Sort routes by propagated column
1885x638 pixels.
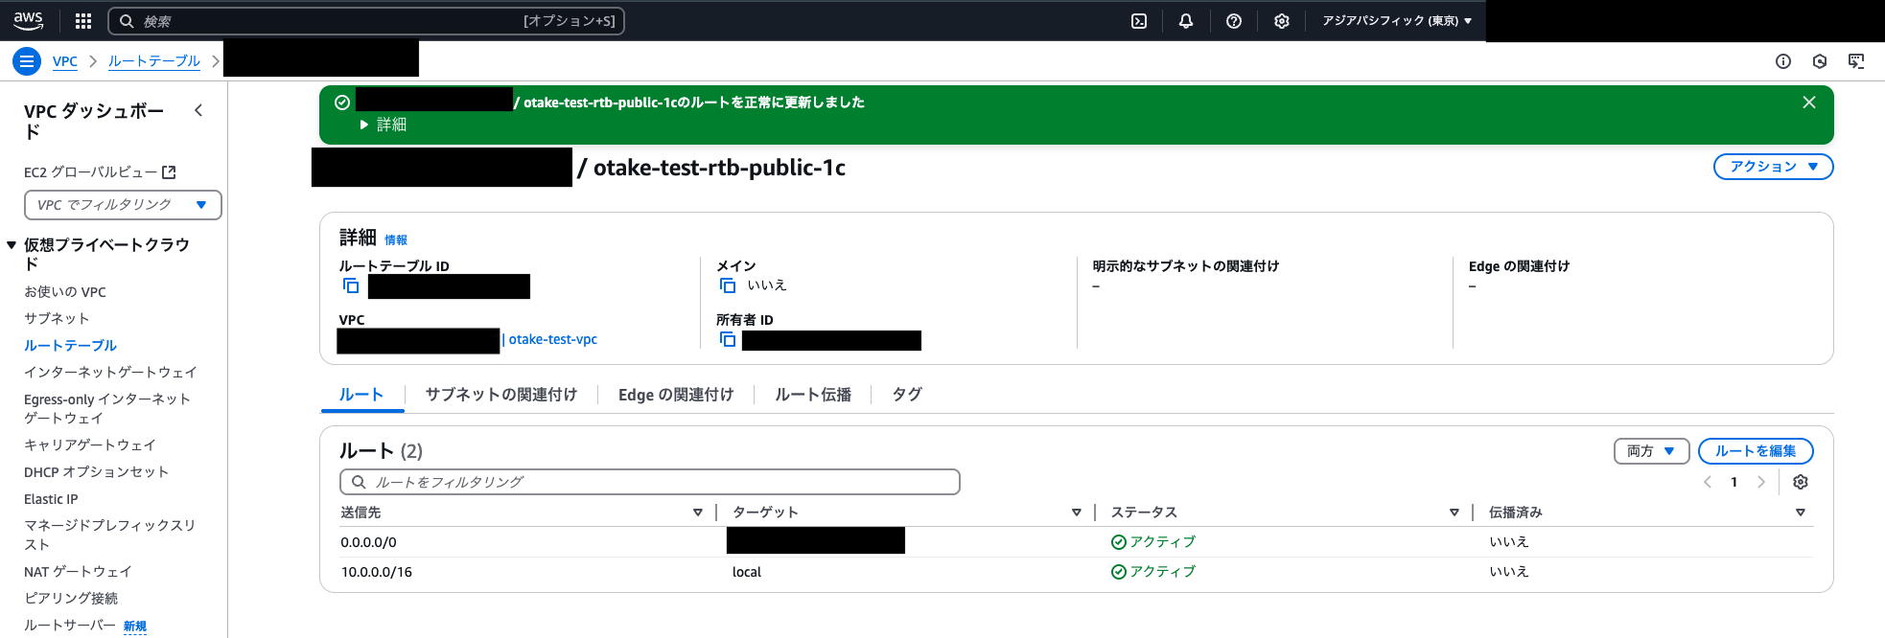coord(1801,513)
